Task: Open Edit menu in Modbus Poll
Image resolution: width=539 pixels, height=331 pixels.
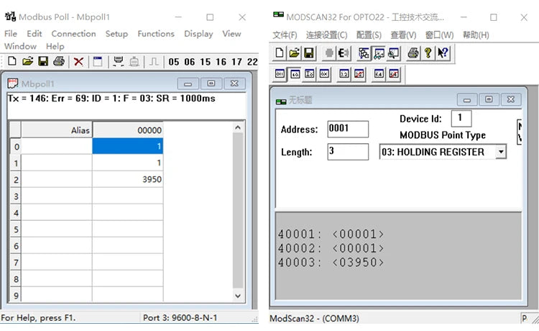Action: click(x=34, y=34)
